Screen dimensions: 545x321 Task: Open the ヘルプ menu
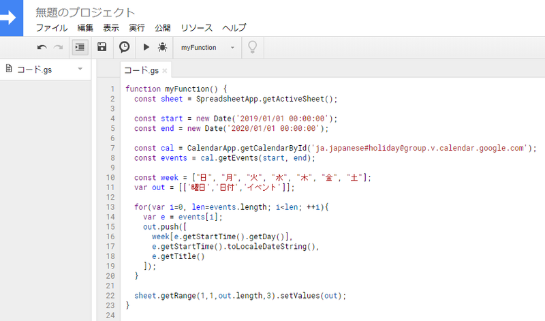tap(234, 28)
